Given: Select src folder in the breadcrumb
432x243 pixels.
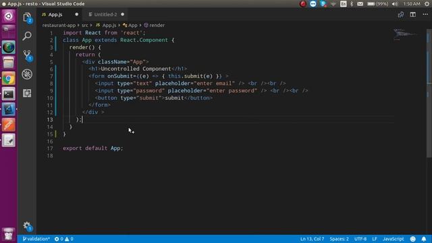Looking at the screenshot, I should (x=84, y=25).
